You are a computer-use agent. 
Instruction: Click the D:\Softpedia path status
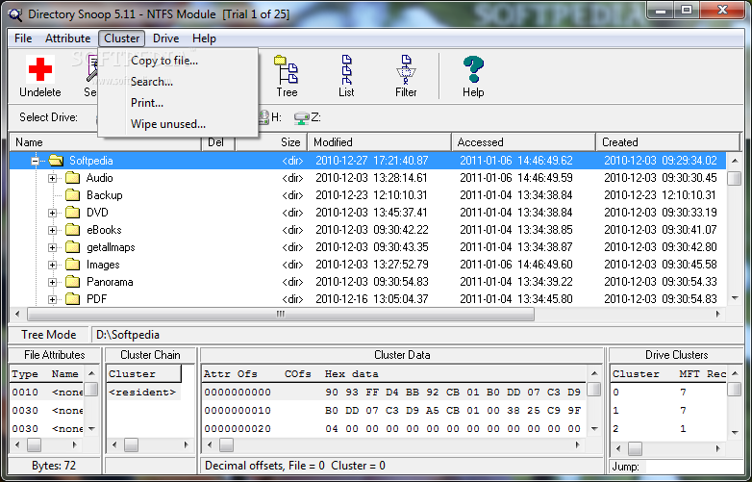[128, 335]
